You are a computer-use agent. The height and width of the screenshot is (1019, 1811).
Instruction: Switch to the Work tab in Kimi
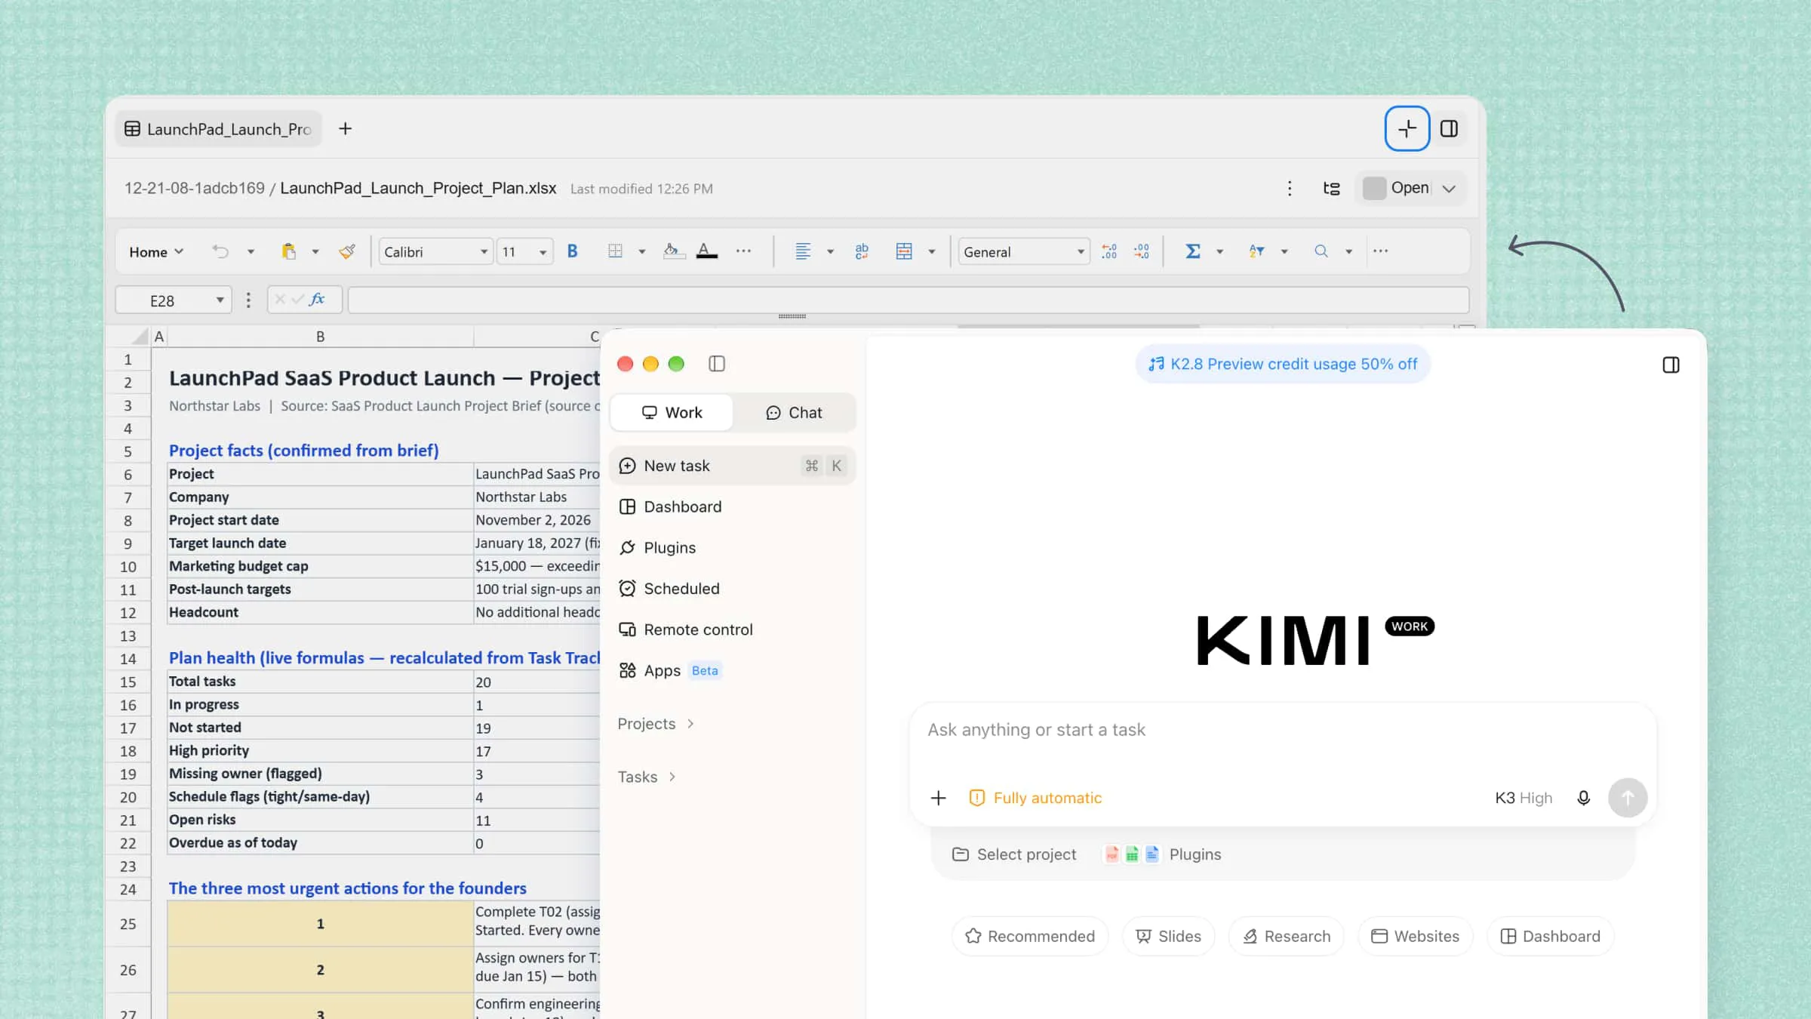pos(672,413)
